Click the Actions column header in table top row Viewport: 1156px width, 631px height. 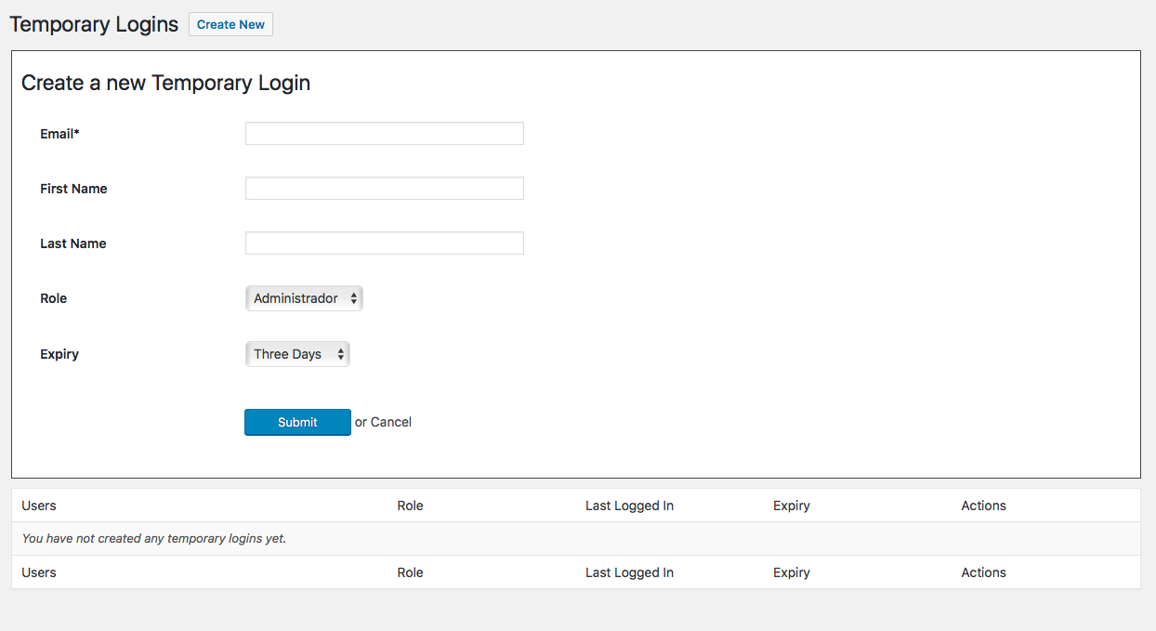click(x=983, y=506)
